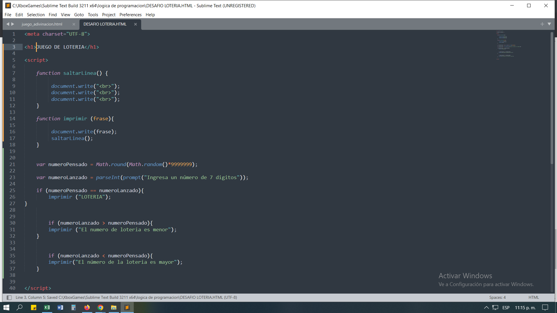Viewport: 557px width, 313px height.
Task: Open Firefox from the taskbar
Action: (87, 307)
